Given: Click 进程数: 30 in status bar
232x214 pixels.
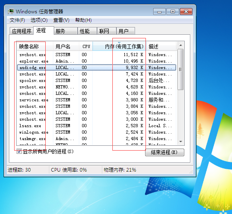Looking at the screenshot, I should pos(19,170).
